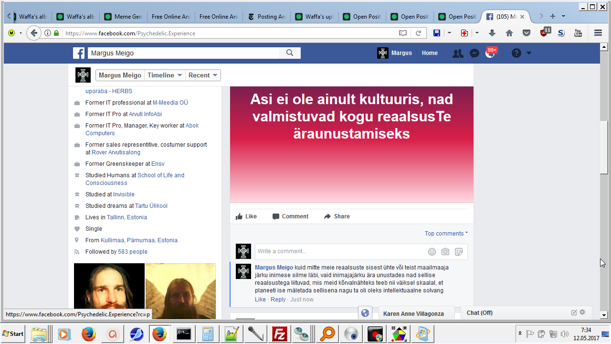Image resolution: width=611 pixels, height=344 pixels.
Task: Click Share button under post
Action: tap(337, 216)
